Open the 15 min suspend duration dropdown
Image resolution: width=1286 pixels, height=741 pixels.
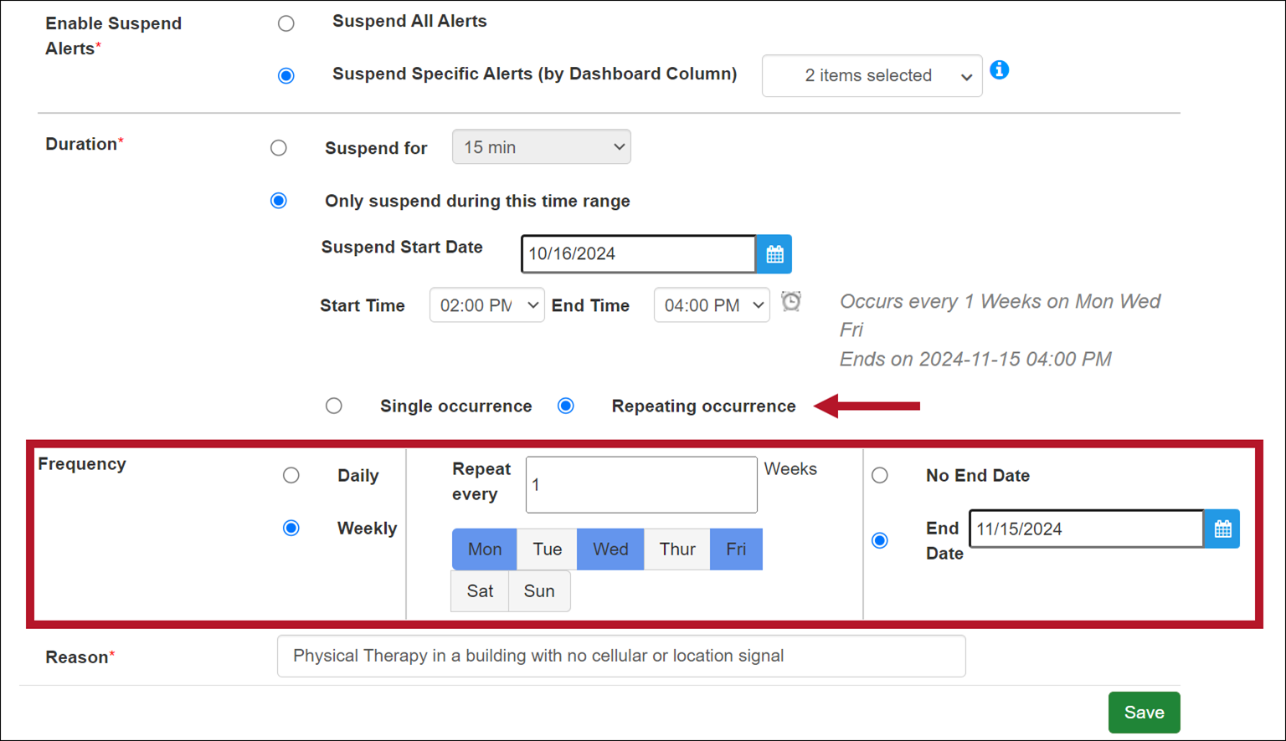(x=541, y=147)
